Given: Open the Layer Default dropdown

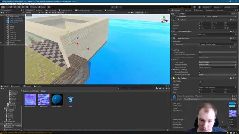Looking at the screenshot, I should coord(224,16).
